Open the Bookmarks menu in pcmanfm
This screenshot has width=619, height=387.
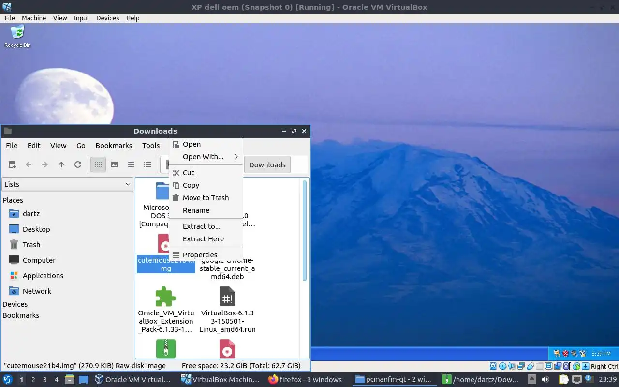[x=114, y=146]
